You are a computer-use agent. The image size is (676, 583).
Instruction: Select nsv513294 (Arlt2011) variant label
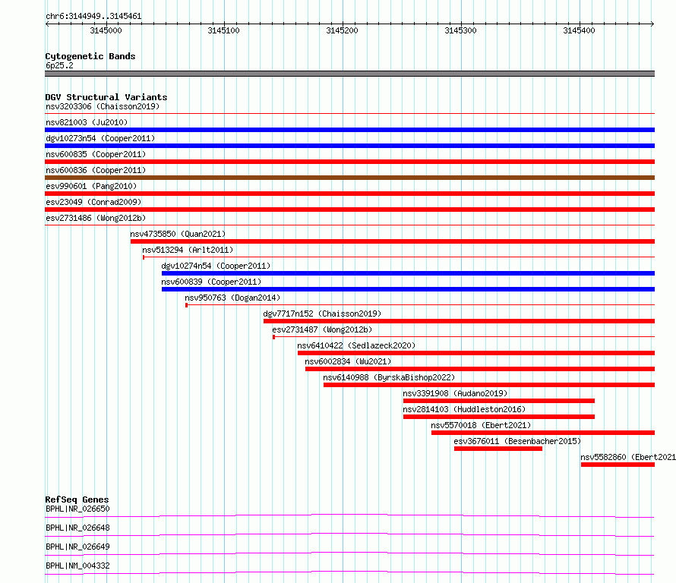click(188, 250)
